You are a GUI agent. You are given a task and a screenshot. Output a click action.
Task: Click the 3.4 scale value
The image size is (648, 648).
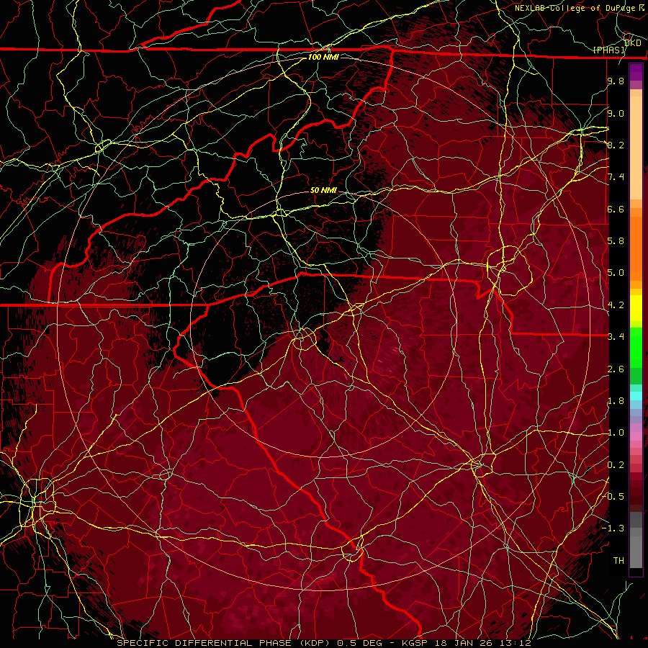[616, 336]
